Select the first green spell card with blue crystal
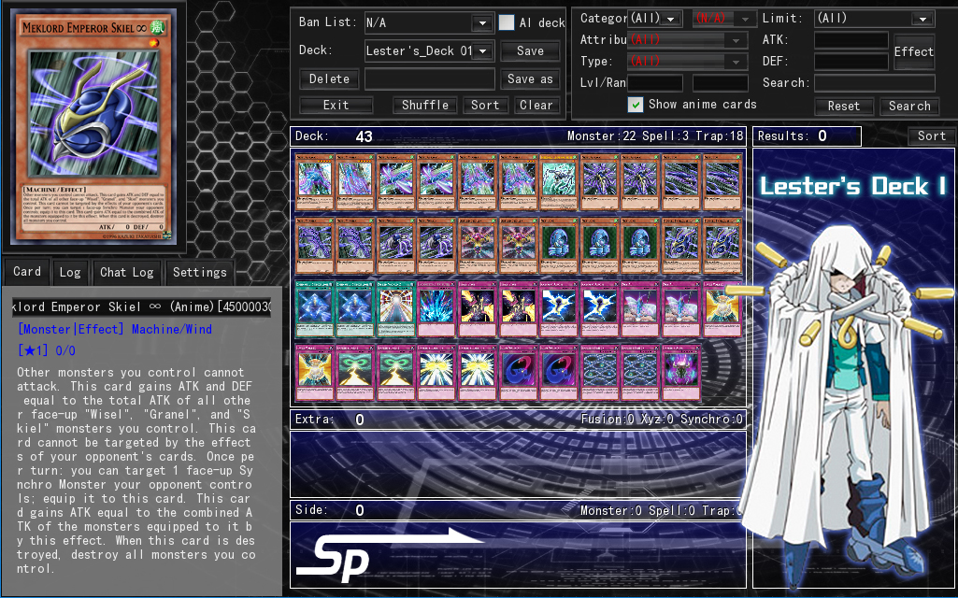The width and height of the screenshot is (958, 598). pos(314,309)
